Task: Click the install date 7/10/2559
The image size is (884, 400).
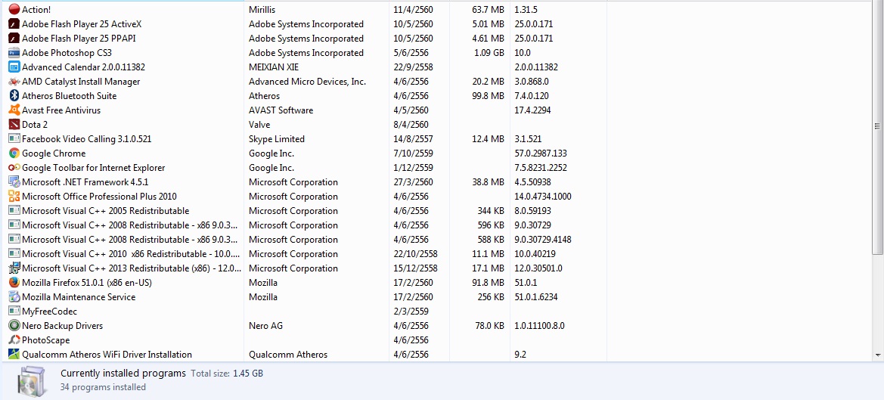Action: 413,153
